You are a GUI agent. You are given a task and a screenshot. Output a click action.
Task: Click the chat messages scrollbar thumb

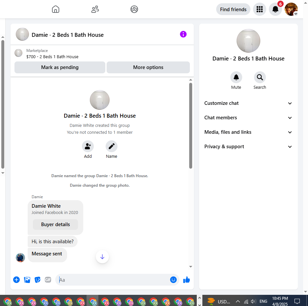coord(191,126)
